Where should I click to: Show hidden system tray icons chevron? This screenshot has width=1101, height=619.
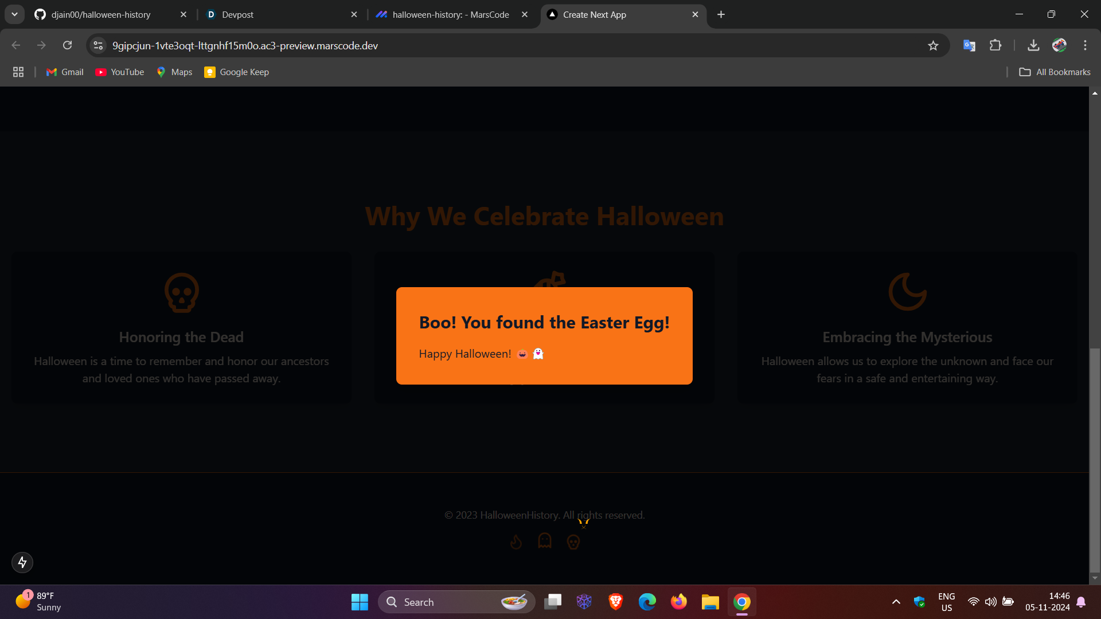point(896,602)
